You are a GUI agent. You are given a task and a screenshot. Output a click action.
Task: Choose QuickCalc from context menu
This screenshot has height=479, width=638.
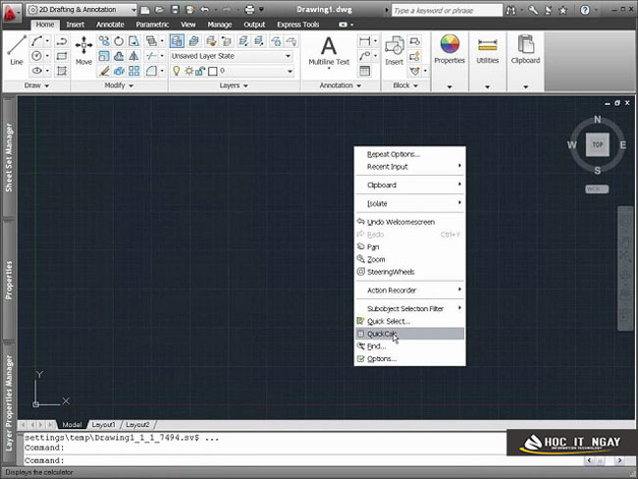coord(409,334)
